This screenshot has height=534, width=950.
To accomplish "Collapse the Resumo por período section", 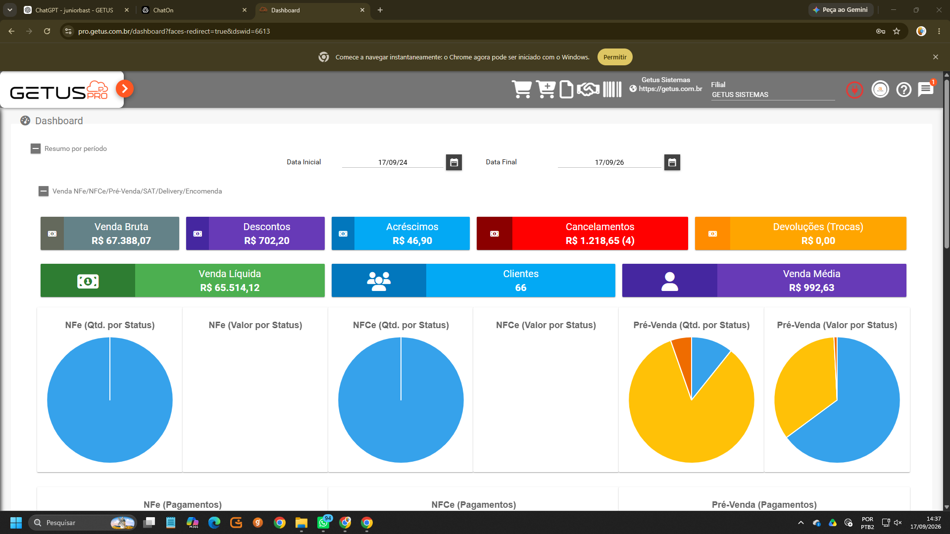I will coord(36,148).
